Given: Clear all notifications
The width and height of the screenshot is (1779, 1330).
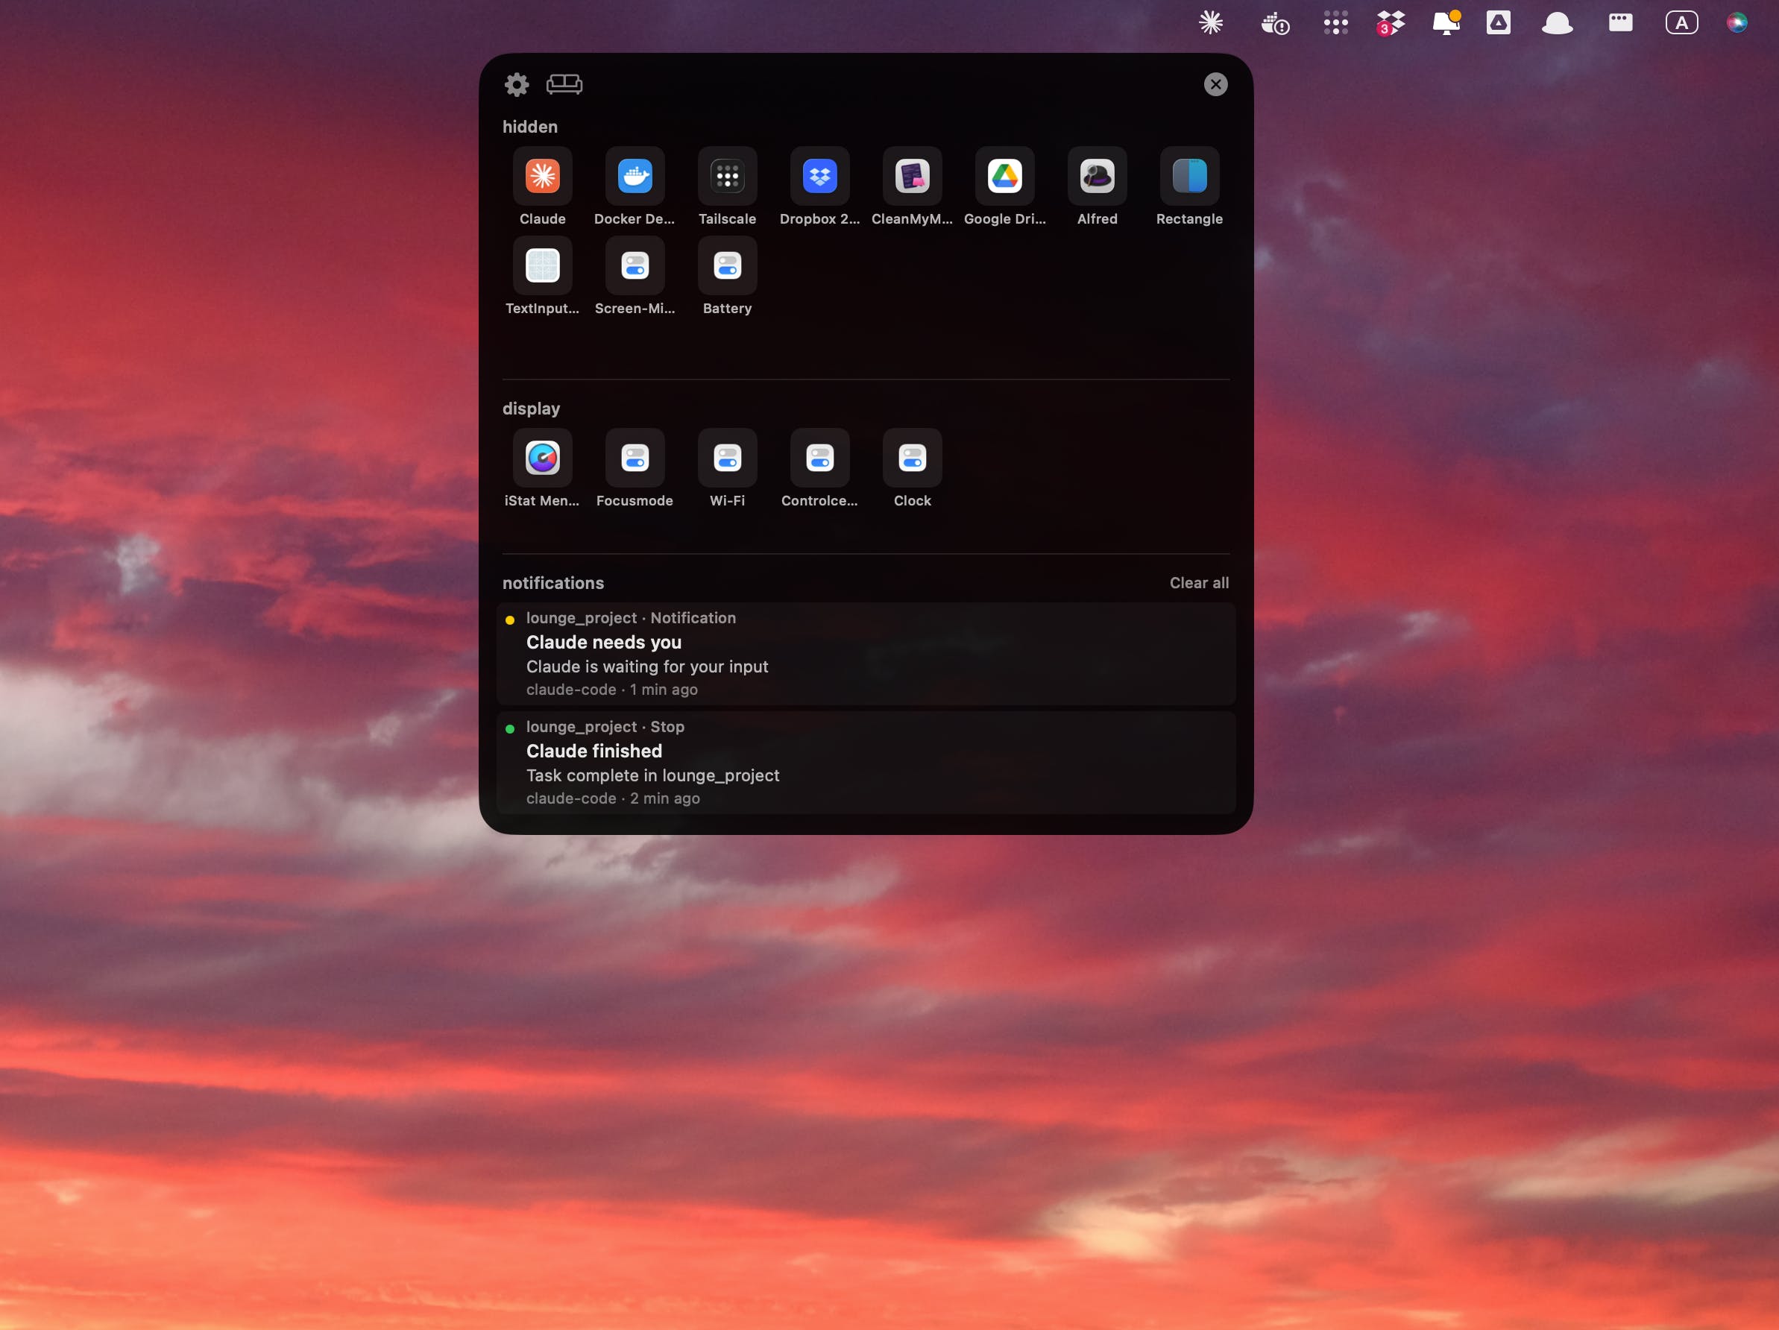Looking at the screenshot, I should (x=1198, y=583).
